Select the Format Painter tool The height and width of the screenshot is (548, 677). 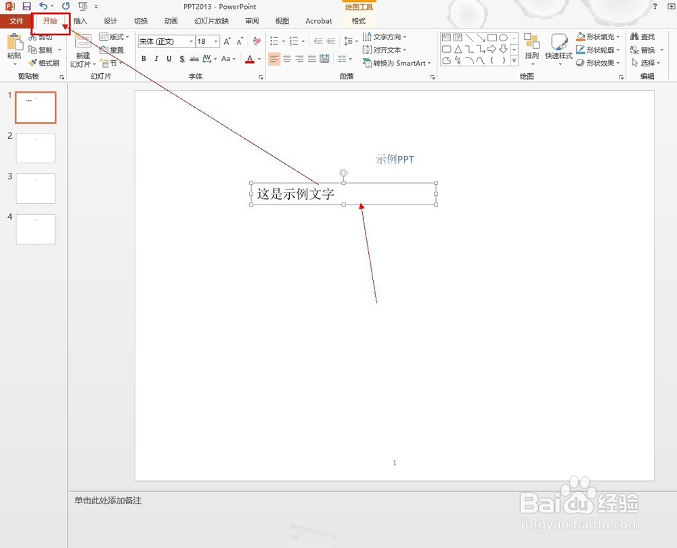pyautogui.click(x=42, y=62)
